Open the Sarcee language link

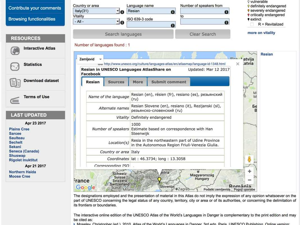(15, 134)
